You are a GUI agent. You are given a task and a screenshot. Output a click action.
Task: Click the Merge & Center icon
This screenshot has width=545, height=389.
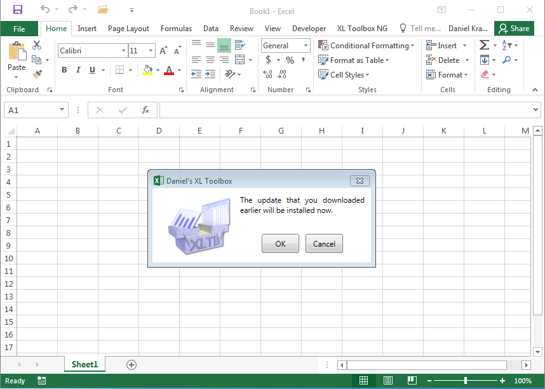coord(240,60)
